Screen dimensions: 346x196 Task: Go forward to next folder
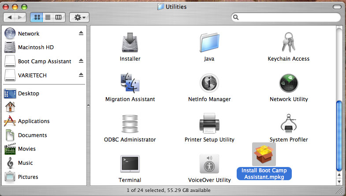pyautogui.click(x=20, y=17)
